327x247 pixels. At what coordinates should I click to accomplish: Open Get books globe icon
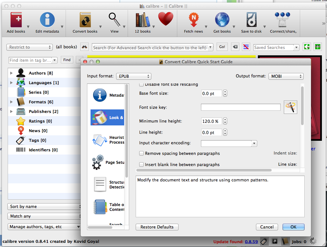point(222,20)
